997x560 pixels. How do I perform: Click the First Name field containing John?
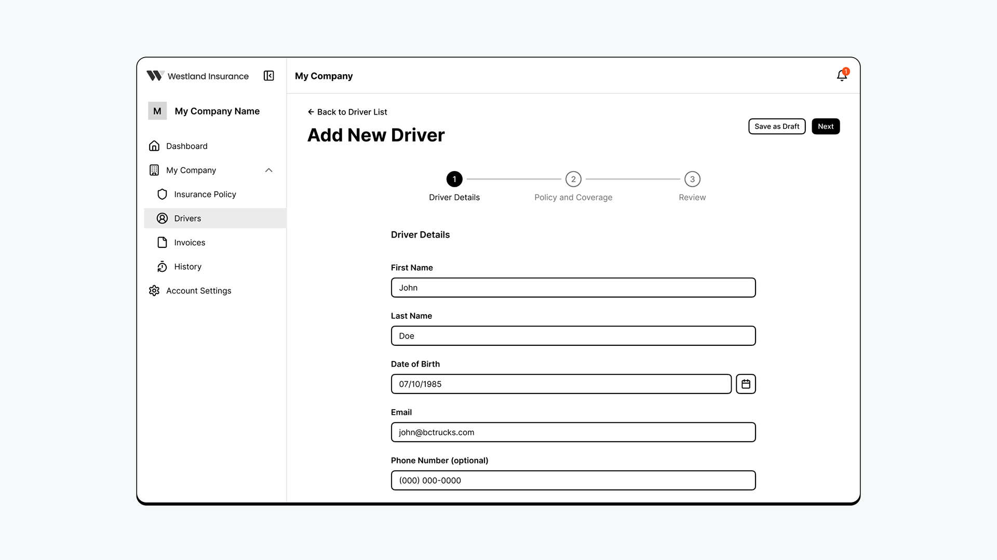tap(573, 288)
